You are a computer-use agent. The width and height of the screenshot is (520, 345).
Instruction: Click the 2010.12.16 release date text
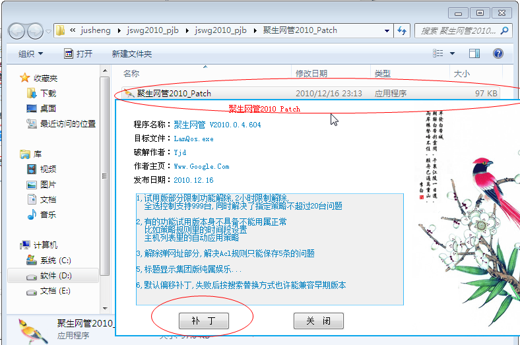coord(193,180)
